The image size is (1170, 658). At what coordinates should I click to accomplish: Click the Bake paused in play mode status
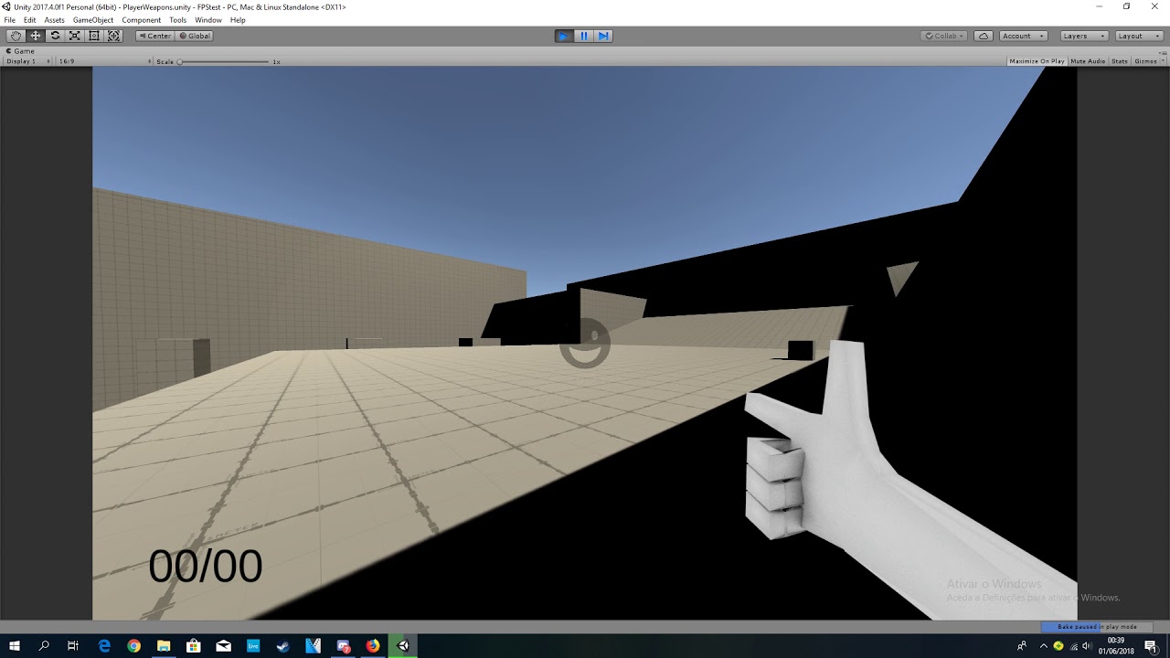[1097, 627]
